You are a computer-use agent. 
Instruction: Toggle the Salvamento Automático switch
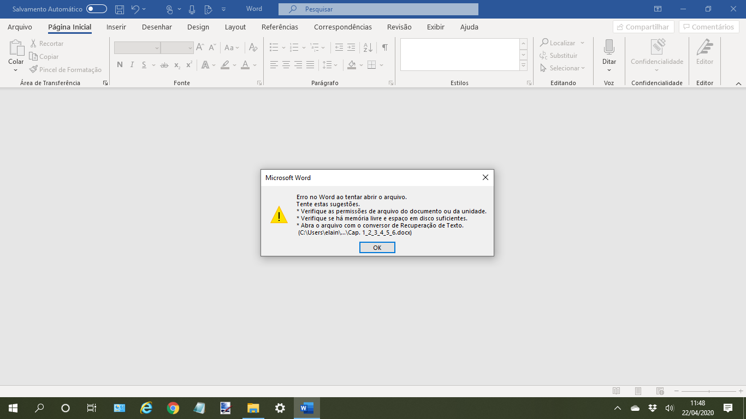point(97,9)
